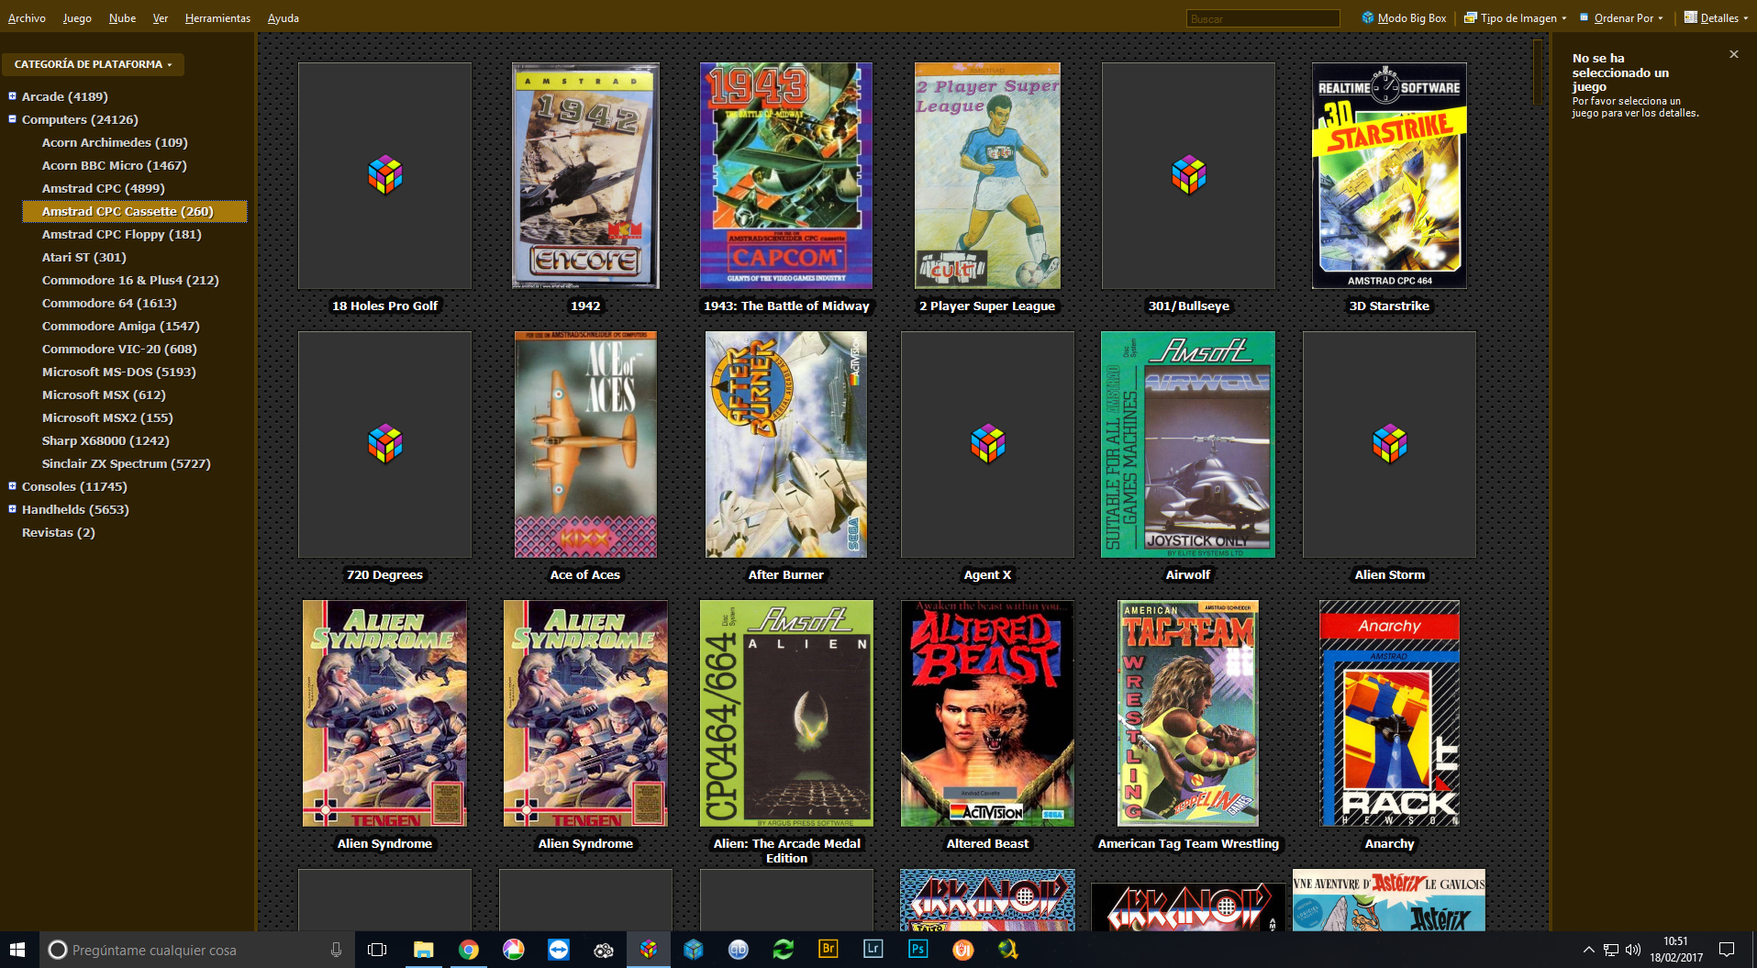The height and width of the screenshot is (968, 1757).
Task: Close the game details panel
Action: (x=1734, y=54)
